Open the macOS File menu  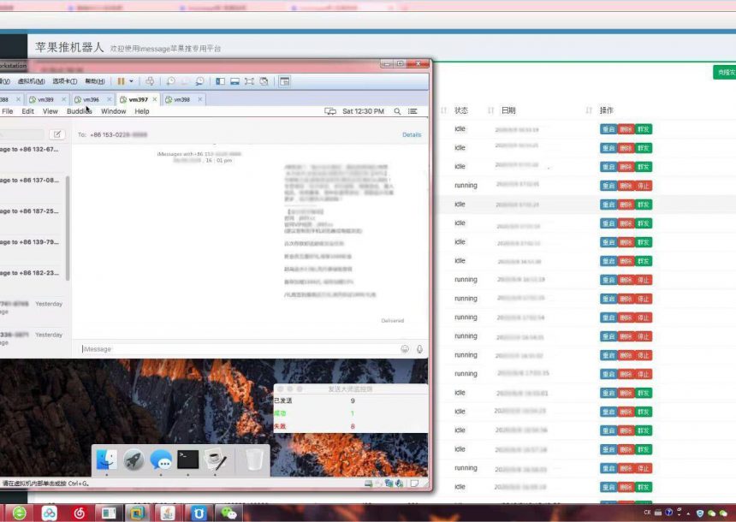8,111
